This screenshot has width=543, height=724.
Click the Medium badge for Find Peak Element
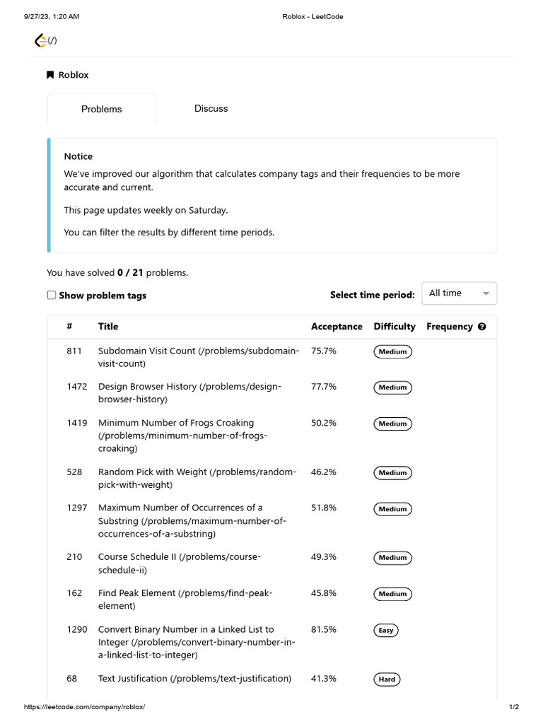coord(392,594)
